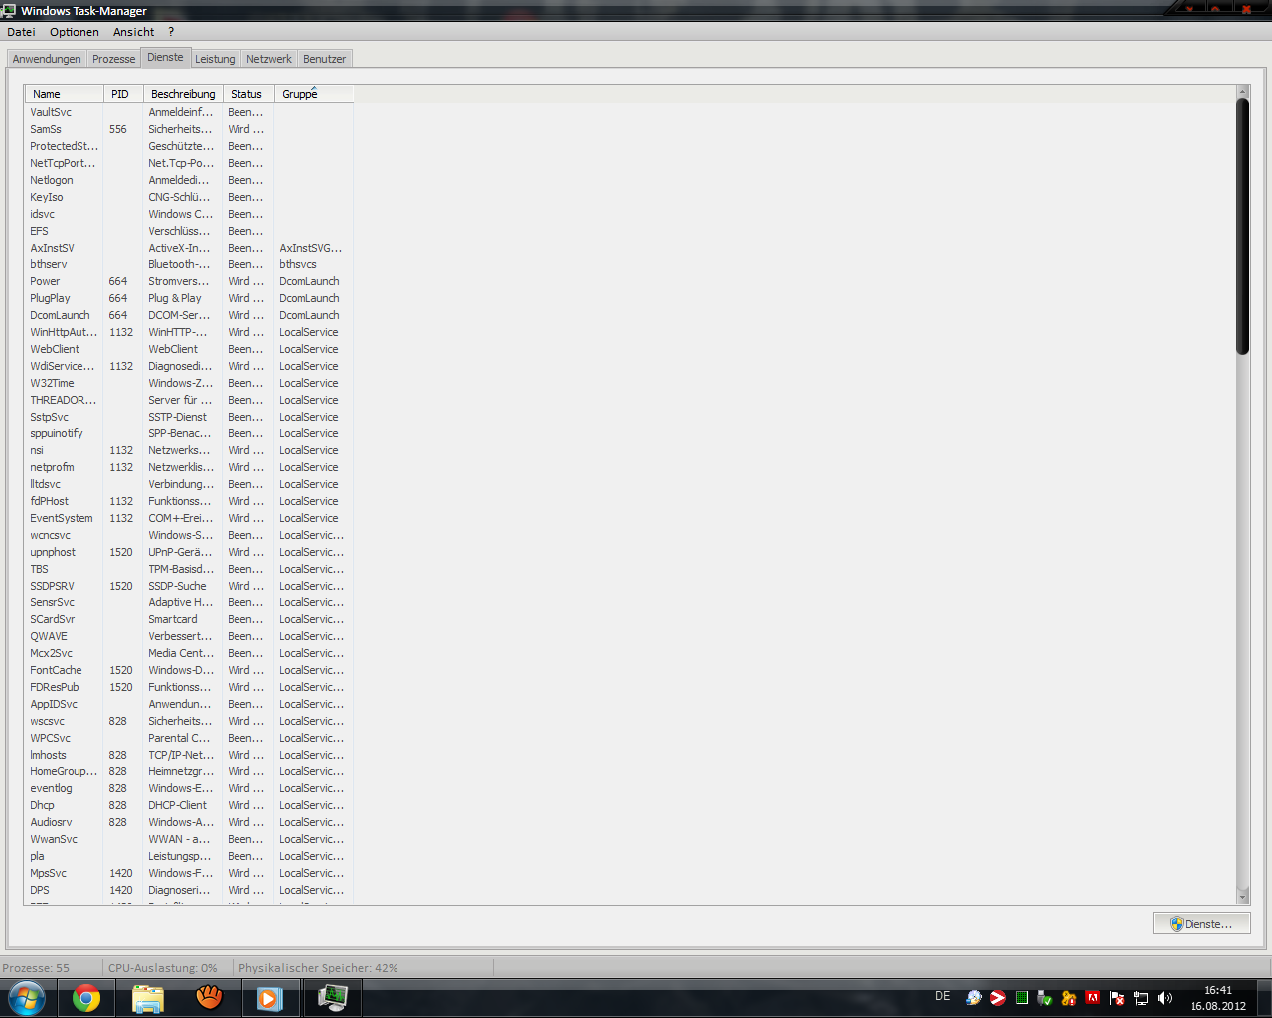This screenshot has height=1018, width=1272.
Task: Select the KeyIso service
Action: pyautogui.click(x=47, y=197)
